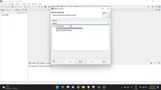Maximize the editor area
161x90 pixels.
(159, 10)
